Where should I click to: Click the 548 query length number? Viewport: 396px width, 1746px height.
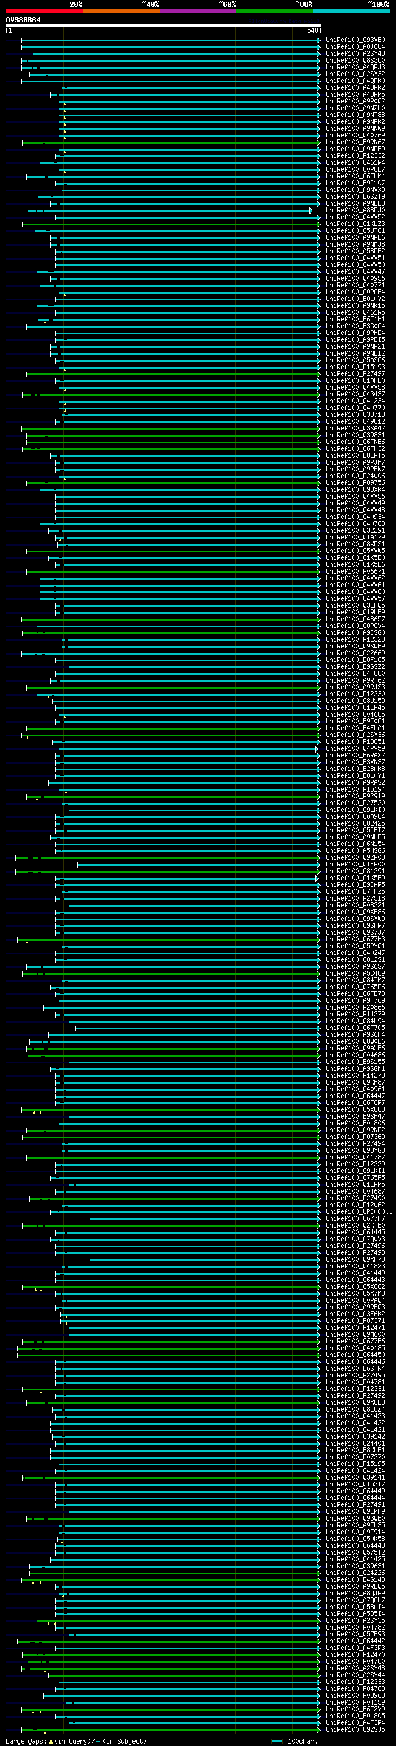(312, 30)
